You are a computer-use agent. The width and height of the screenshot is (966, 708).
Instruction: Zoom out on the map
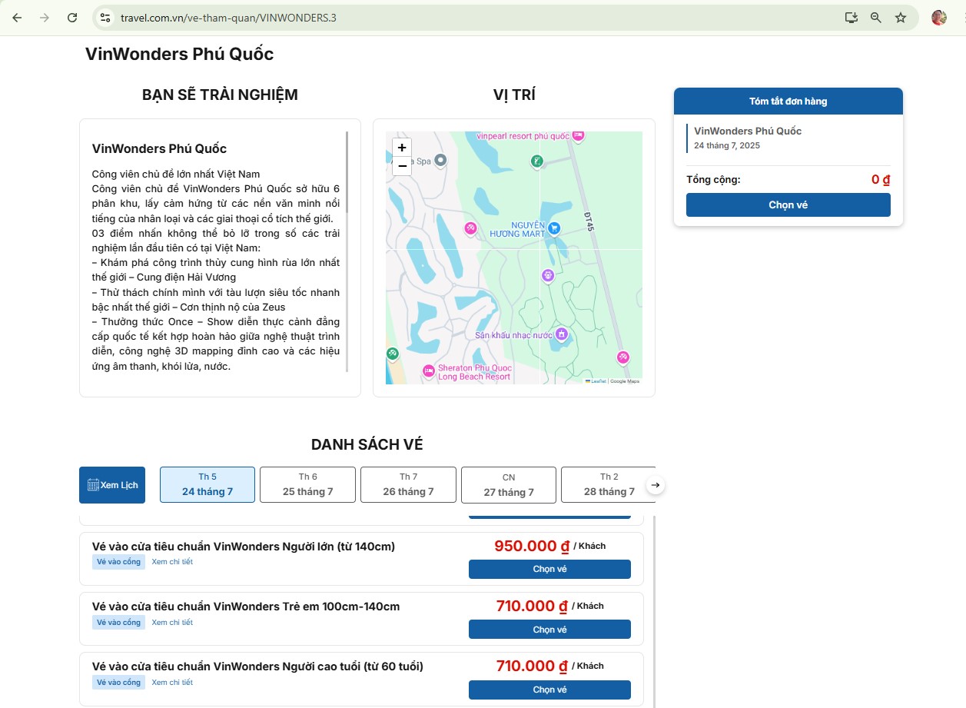click(402, 166)
